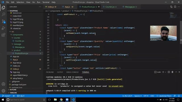This screenshot has height=102, width=182.
Task: Open the Windows Start menu
Action: 3,99
